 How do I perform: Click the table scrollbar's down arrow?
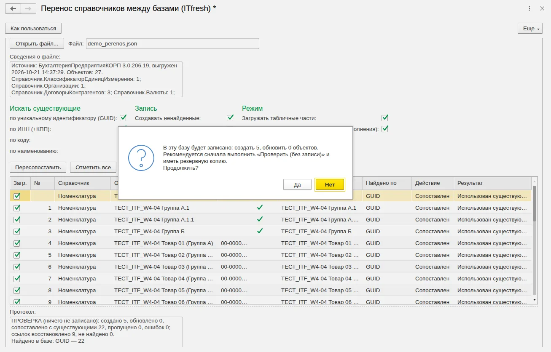coord(535,299)
